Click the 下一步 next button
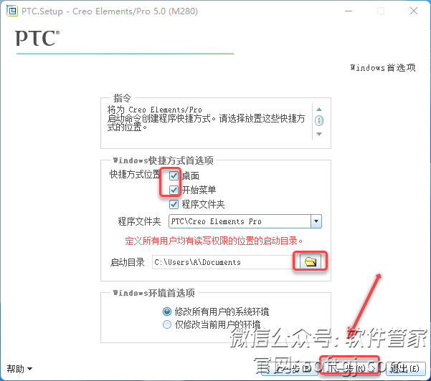Screen dimensions: 431x381 click(351, 368)
